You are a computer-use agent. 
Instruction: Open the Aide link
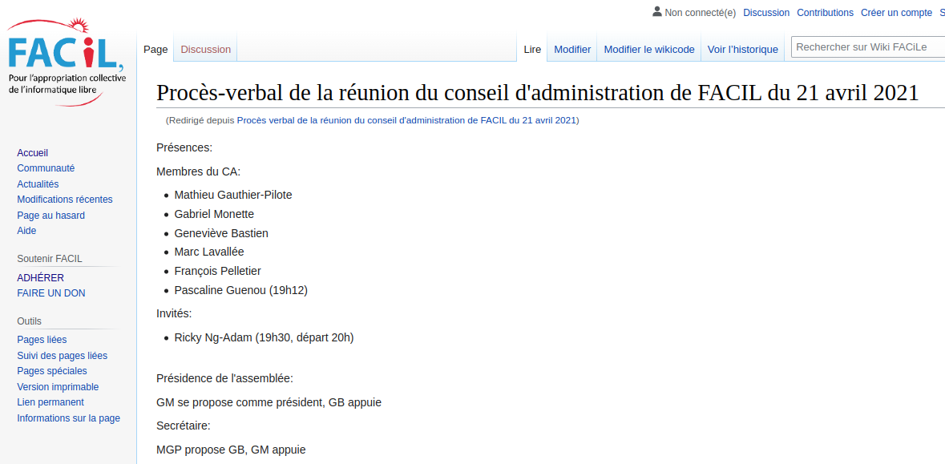[x=26, y=231]
